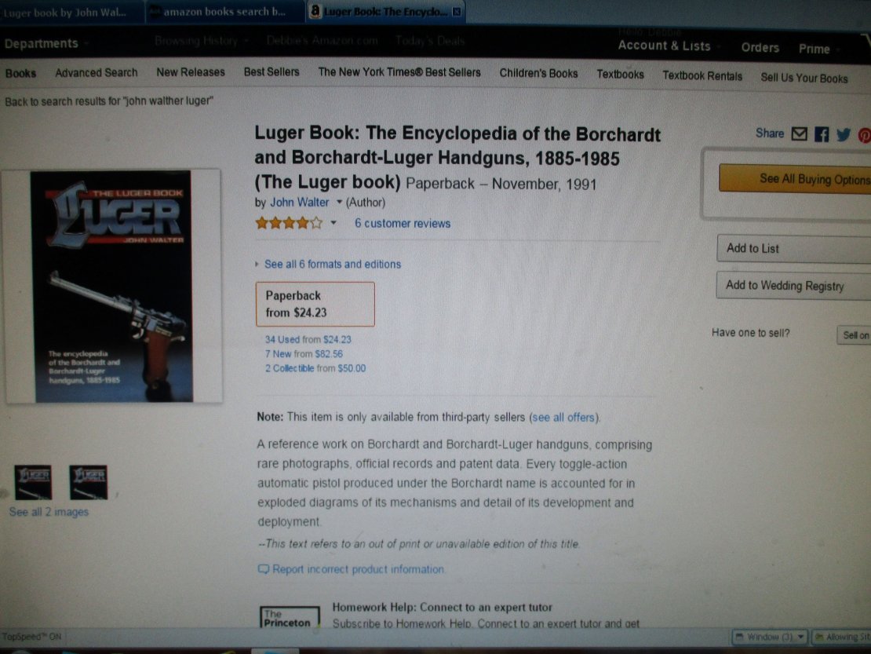Open the Best Sellers menu item

click(x=271, y=72)
